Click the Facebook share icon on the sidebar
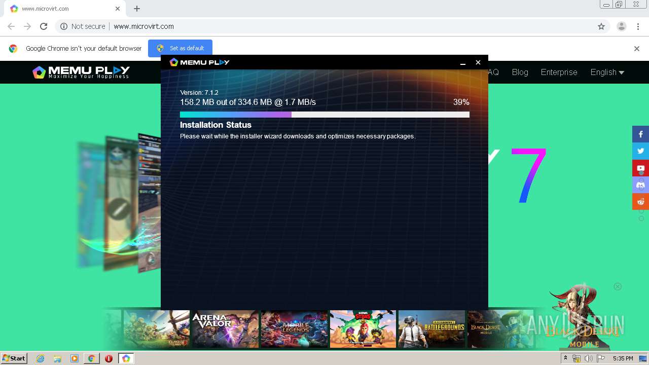 click(x=640, y=134)
